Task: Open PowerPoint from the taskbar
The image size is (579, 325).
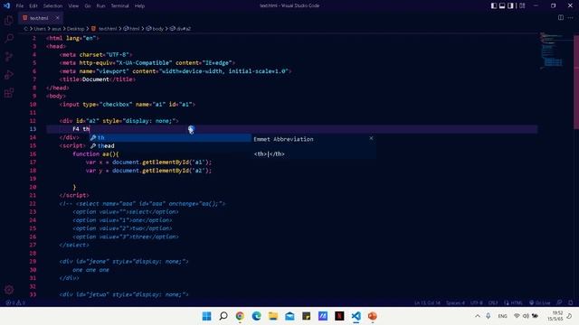Action: [372, 316]
